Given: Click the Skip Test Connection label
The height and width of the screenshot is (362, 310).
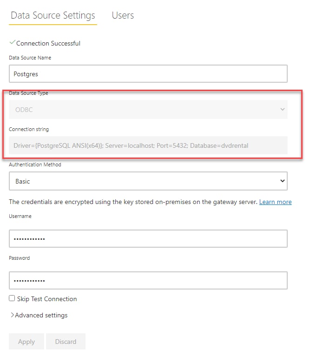Looking at the screenshot, I should (47, 299).
